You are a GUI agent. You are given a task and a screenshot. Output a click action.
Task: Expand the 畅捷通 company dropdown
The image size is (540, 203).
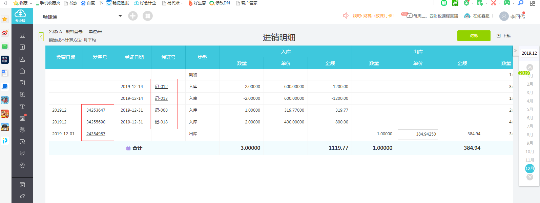[x=120, y=16]
